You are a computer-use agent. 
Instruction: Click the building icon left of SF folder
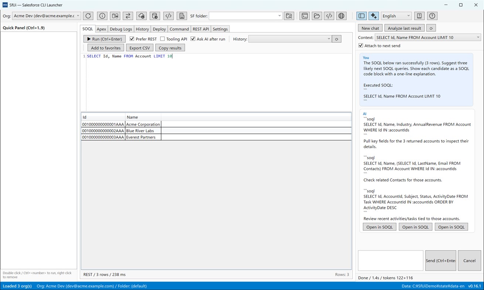point(182,16)
